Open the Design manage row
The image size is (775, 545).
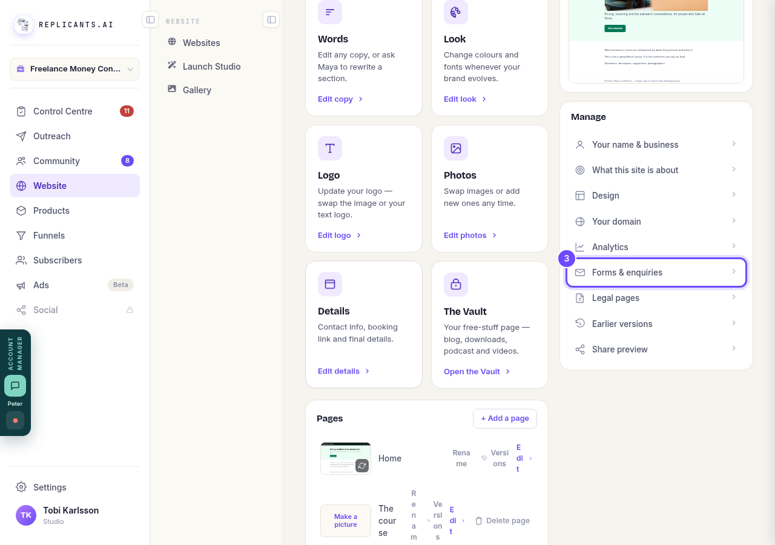coord(656,196)
